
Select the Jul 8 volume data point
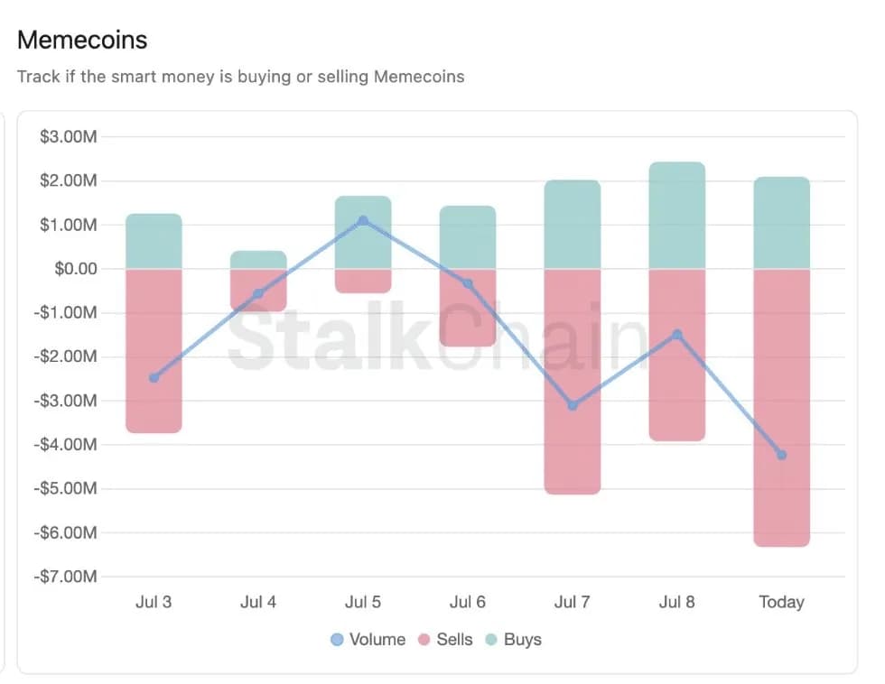coord(677,335)
